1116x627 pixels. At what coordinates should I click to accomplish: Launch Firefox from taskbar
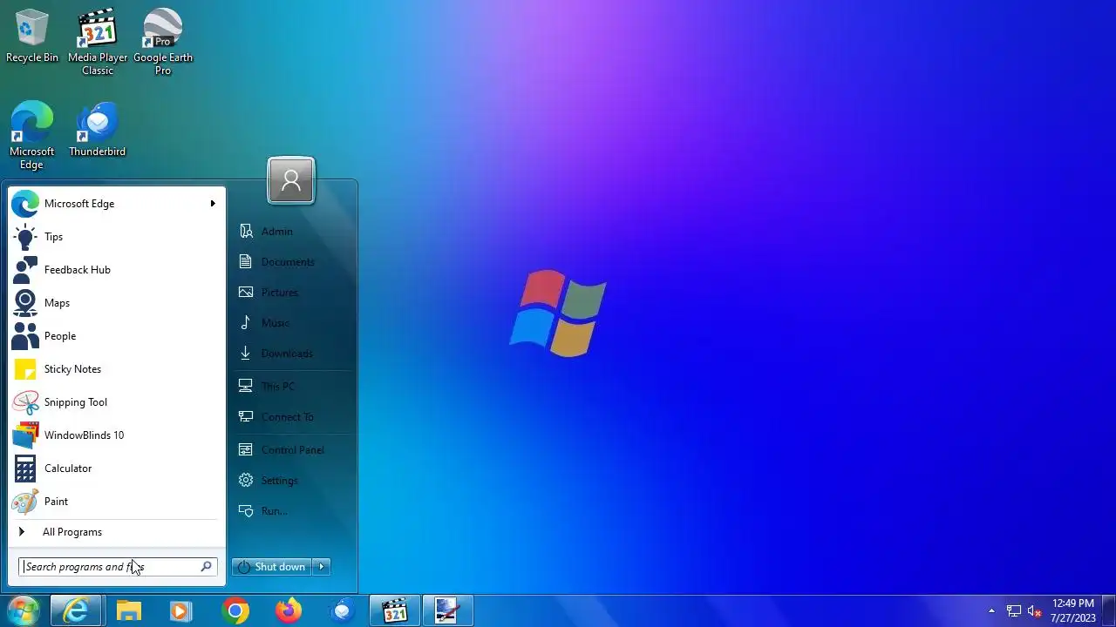(x=289, y=611)
